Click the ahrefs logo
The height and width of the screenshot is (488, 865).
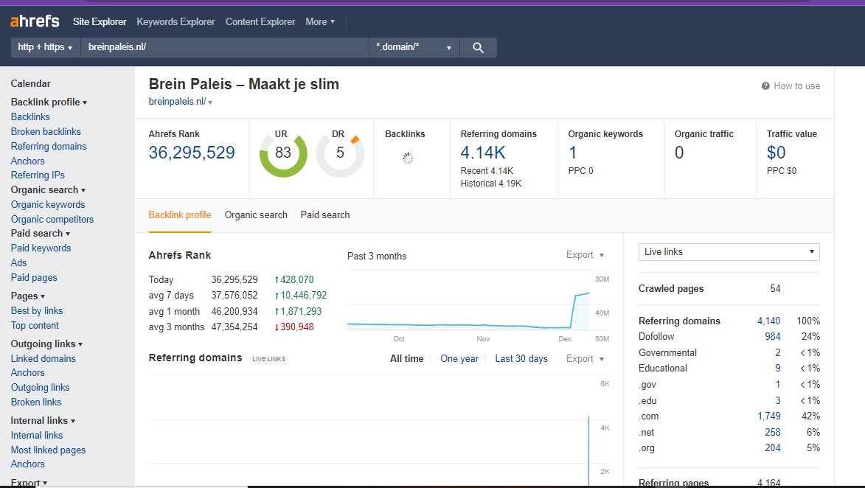click(35, 21)
